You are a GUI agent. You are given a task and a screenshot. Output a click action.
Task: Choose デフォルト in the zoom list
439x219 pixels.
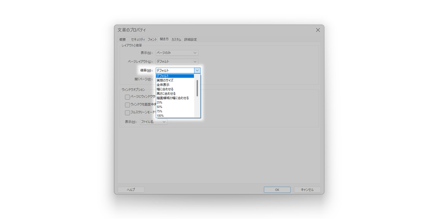175,76
